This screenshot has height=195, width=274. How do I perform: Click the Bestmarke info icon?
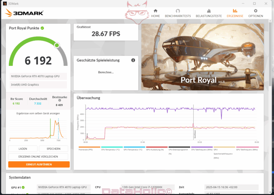pos(60,100)
